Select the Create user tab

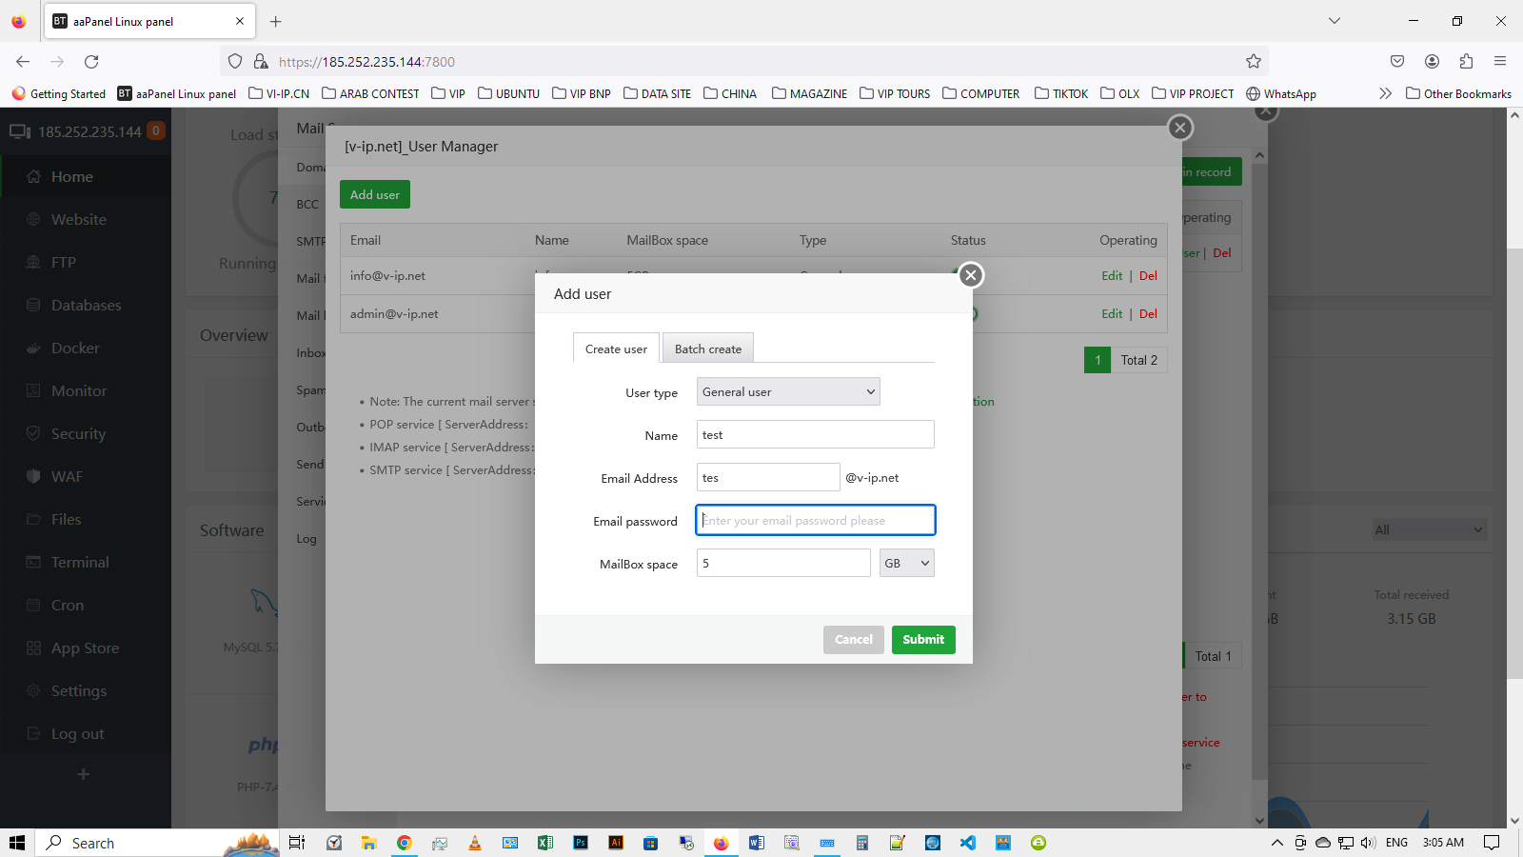(x=616, y=349)
